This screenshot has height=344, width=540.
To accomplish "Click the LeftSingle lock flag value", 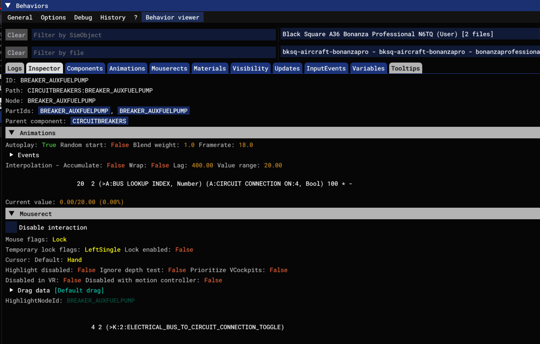I will tap(102, 250).
